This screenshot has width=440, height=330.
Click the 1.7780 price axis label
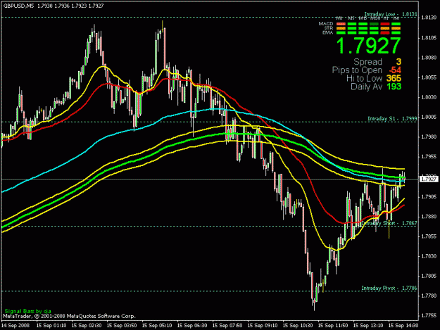pyautogui.click(x=429, y=296)
